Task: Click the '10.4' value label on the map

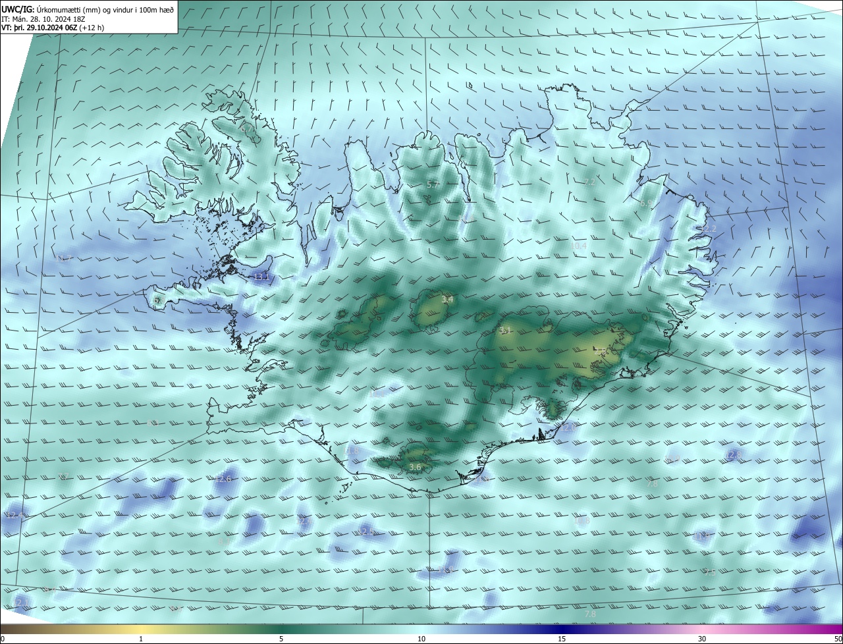Action: 578,246
